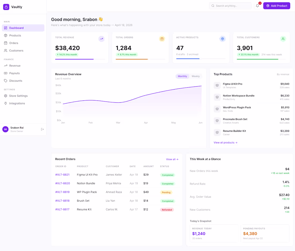295x251 pixels.
Task: Open the Discounts sidebar label
Action: tap(16, 81)
